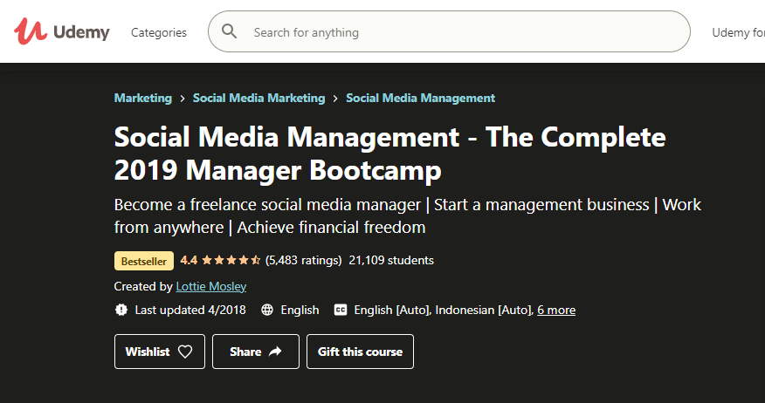Click the last updated alert badge icon

(x=121, y=310)
